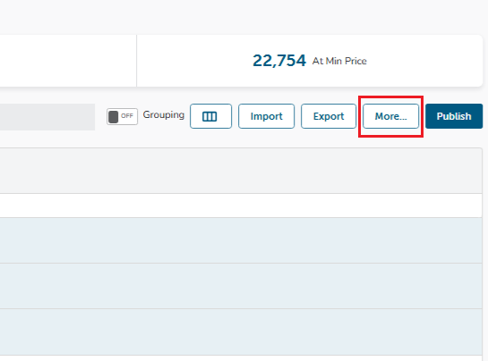Open the More... options menu
Viewport: 488px width, 361px height.
click(x=390, y=116)
